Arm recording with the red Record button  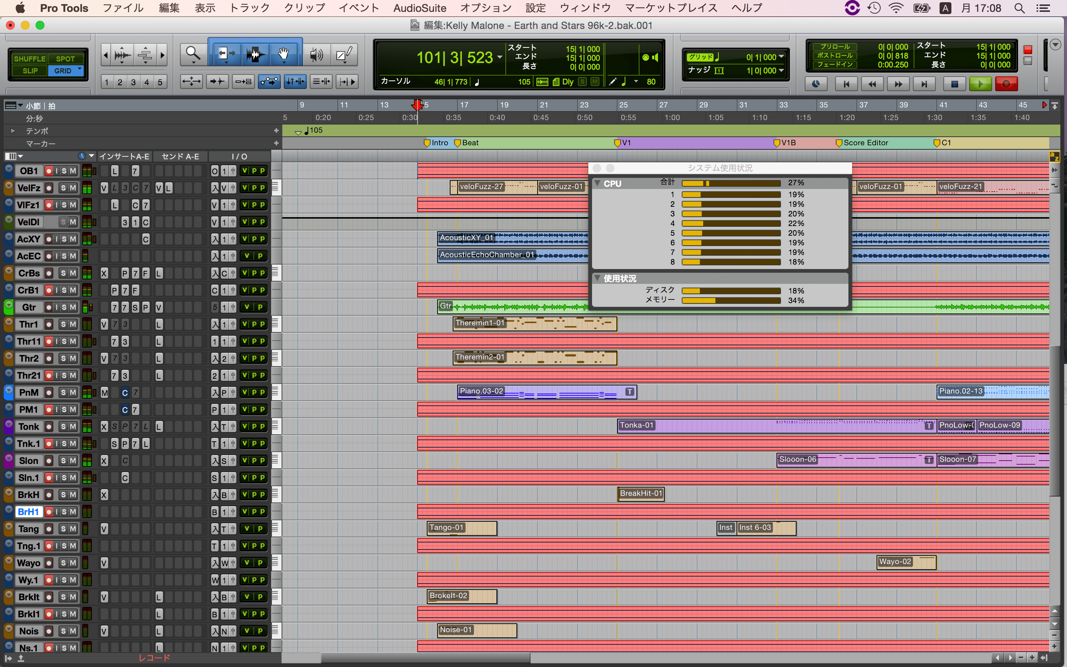(1006, 83)
